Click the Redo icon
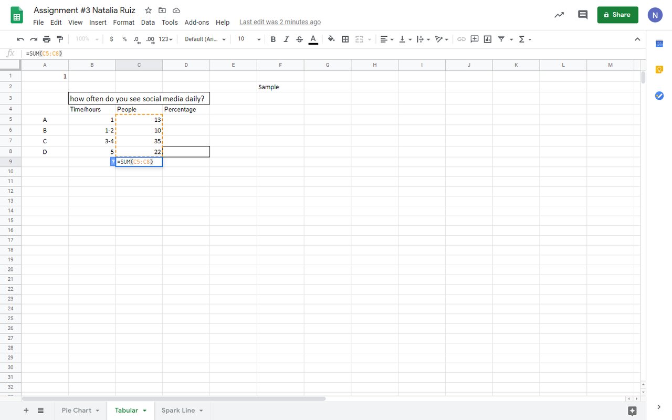The image size is (672, 420). [x=34, y=39]
